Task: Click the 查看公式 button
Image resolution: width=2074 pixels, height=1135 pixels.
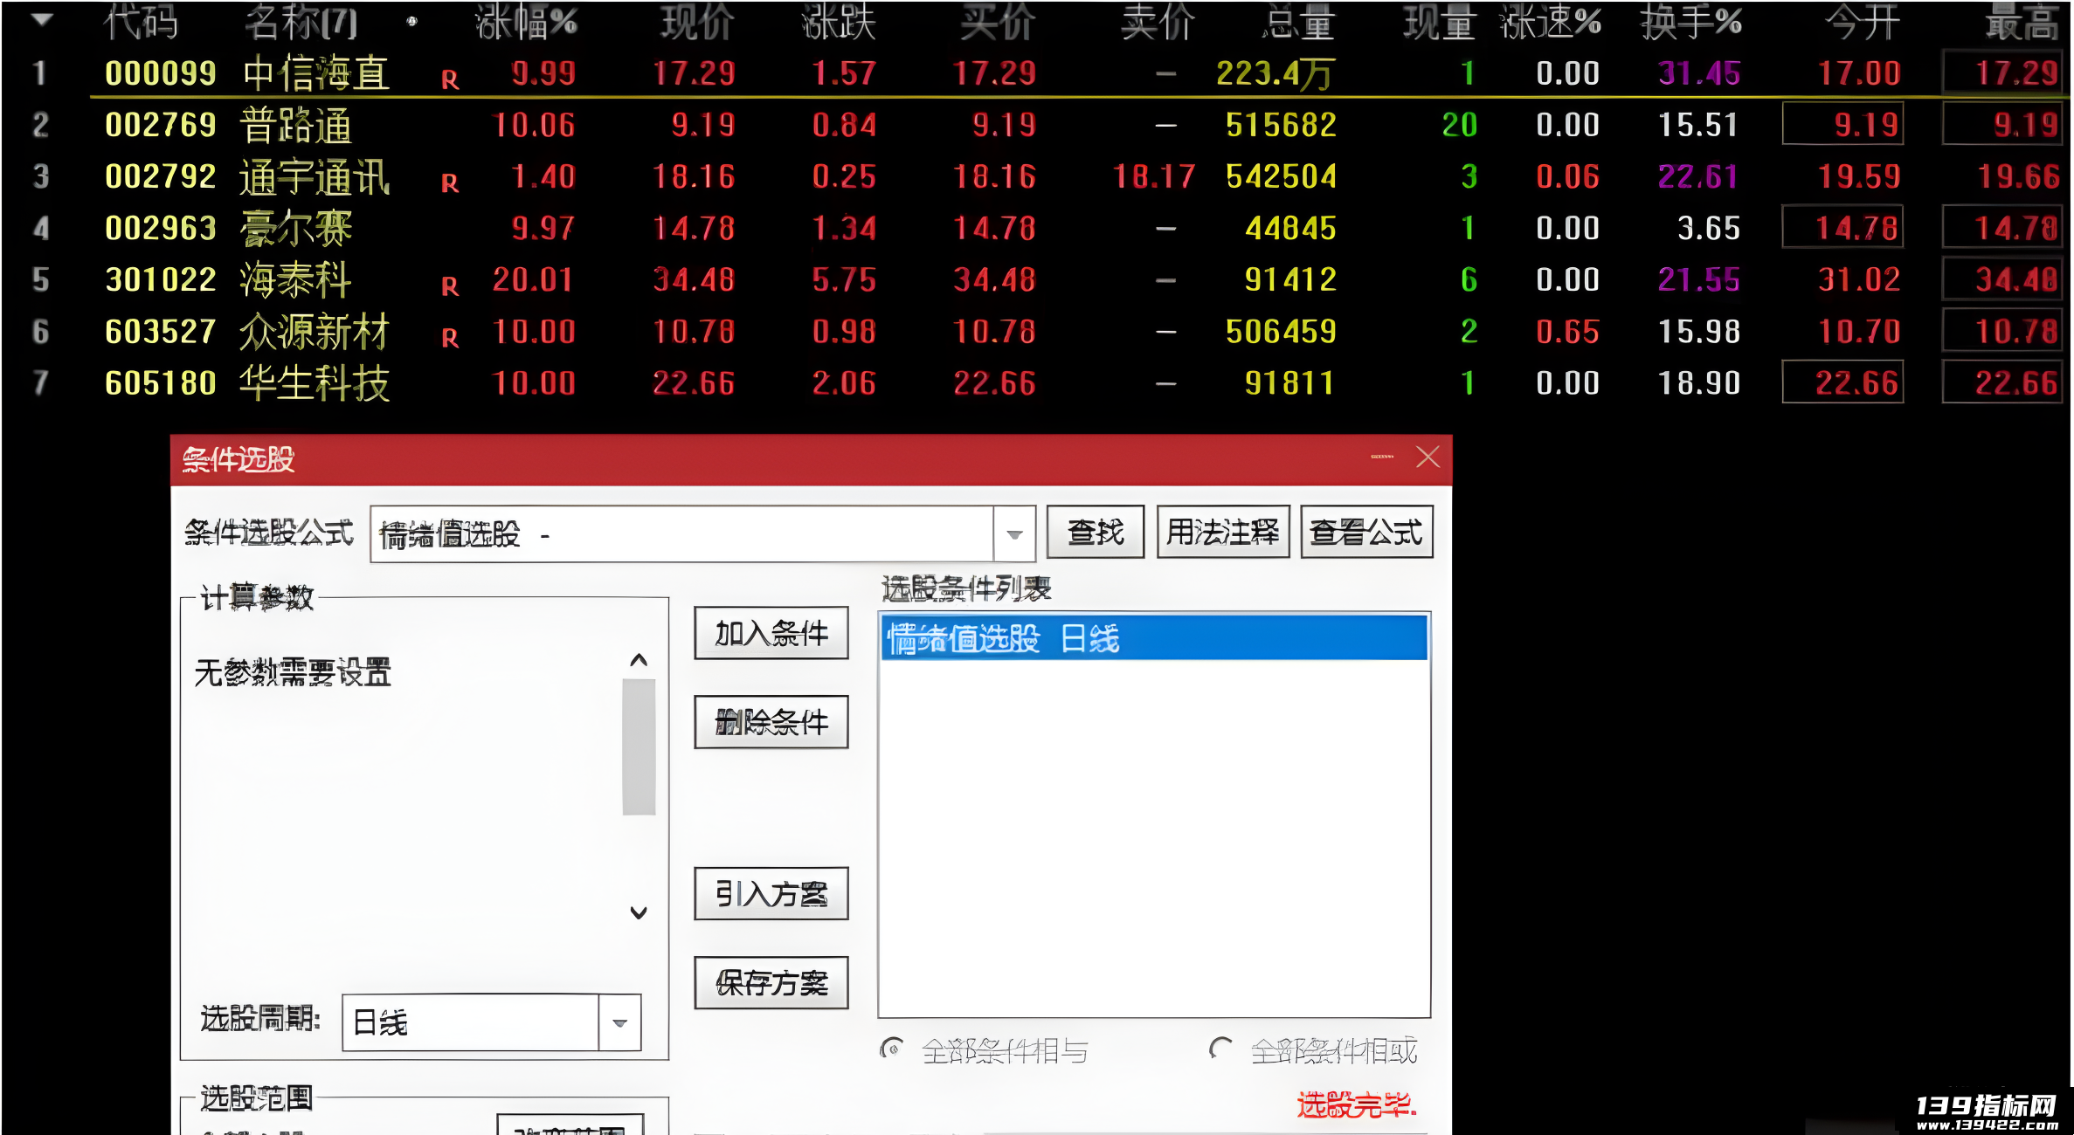Action: point(1366,532)
